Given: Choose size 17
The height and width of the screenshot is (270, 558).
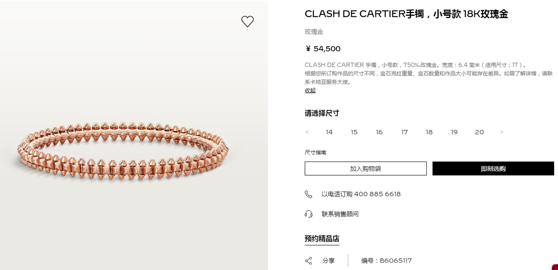Looking at the screenshot, I should [404, 132].
